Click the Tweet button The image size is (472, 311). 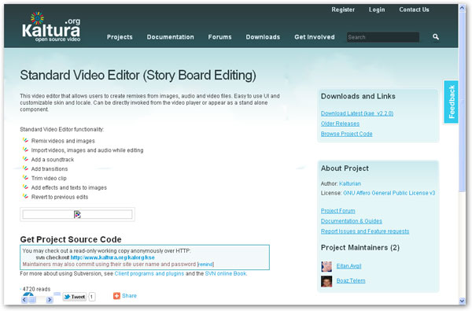coord(75,297)
